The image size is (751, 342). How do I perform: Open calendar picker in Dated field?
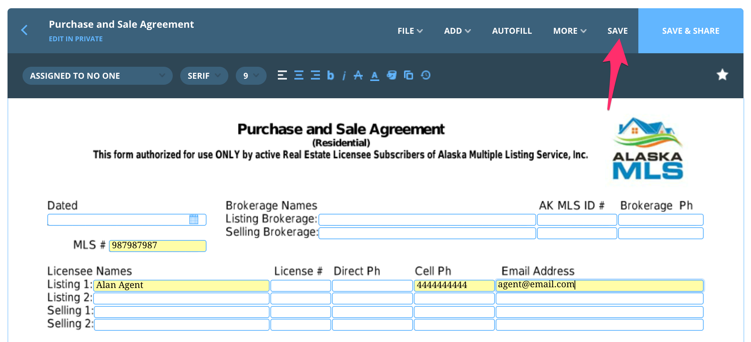pos(194,219)
